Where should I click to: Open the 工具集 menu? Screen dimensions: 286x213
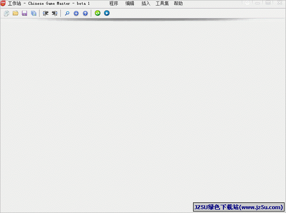(x=162, y=3)
